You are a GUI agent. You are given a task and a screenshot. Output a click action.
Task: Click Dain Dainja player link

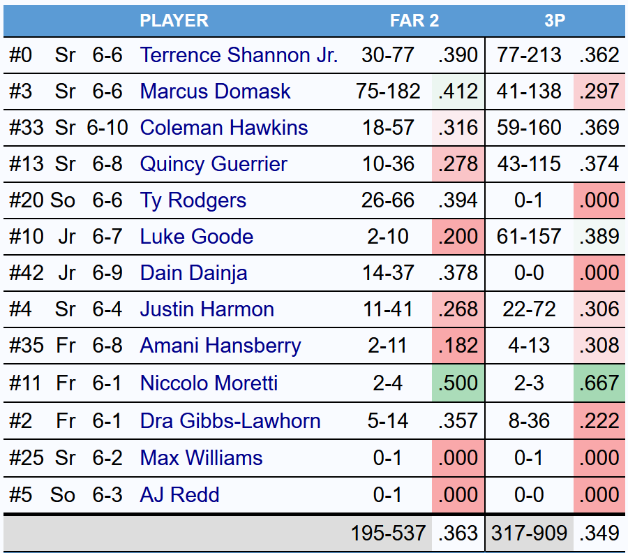click(x=193, y=273)
